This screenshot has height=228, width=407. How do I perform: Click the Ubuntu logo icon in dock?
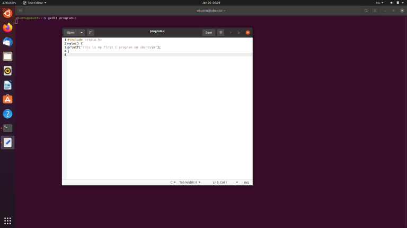(x=7, y=13)
